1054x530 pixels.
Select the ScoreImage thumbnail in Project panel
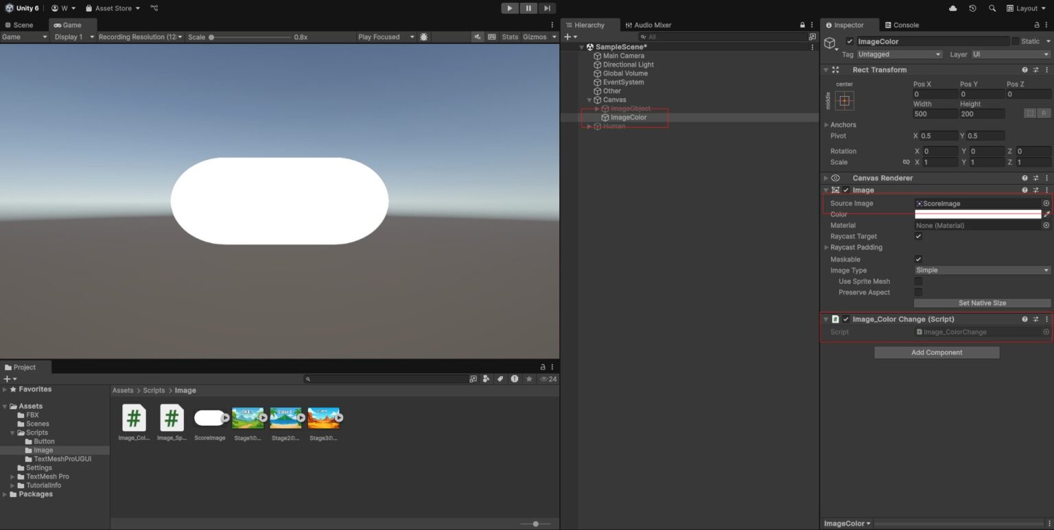(210, 417)
